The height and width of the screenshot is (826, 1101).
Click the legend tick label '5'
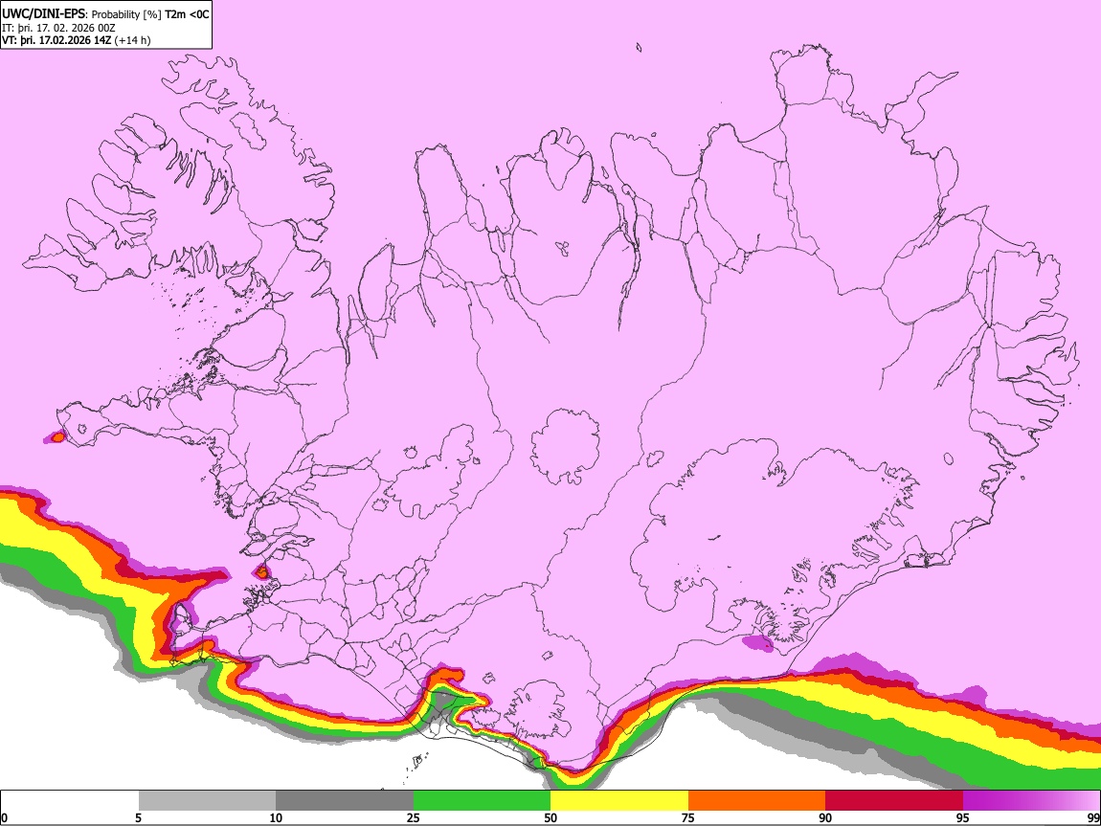(138, 818)
